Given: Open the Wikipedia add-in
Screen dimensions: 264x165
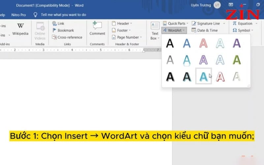Looking at the screenshot, I should tap(20, 29).
